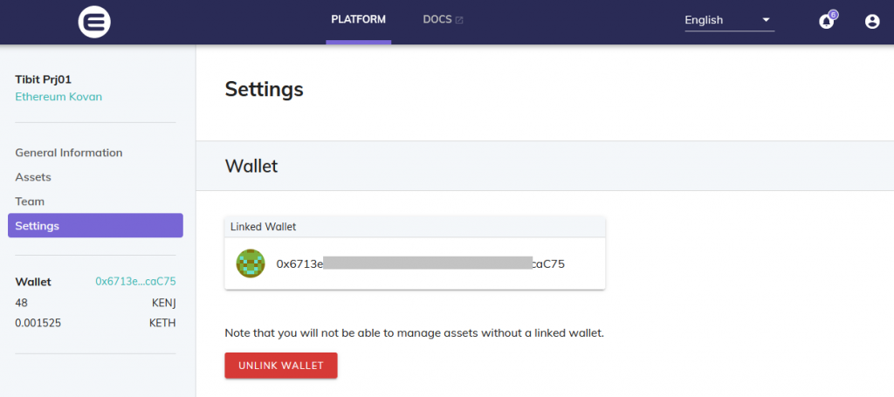894x397 pixels.
Task: Open the Team page
Action: point(30,202)
